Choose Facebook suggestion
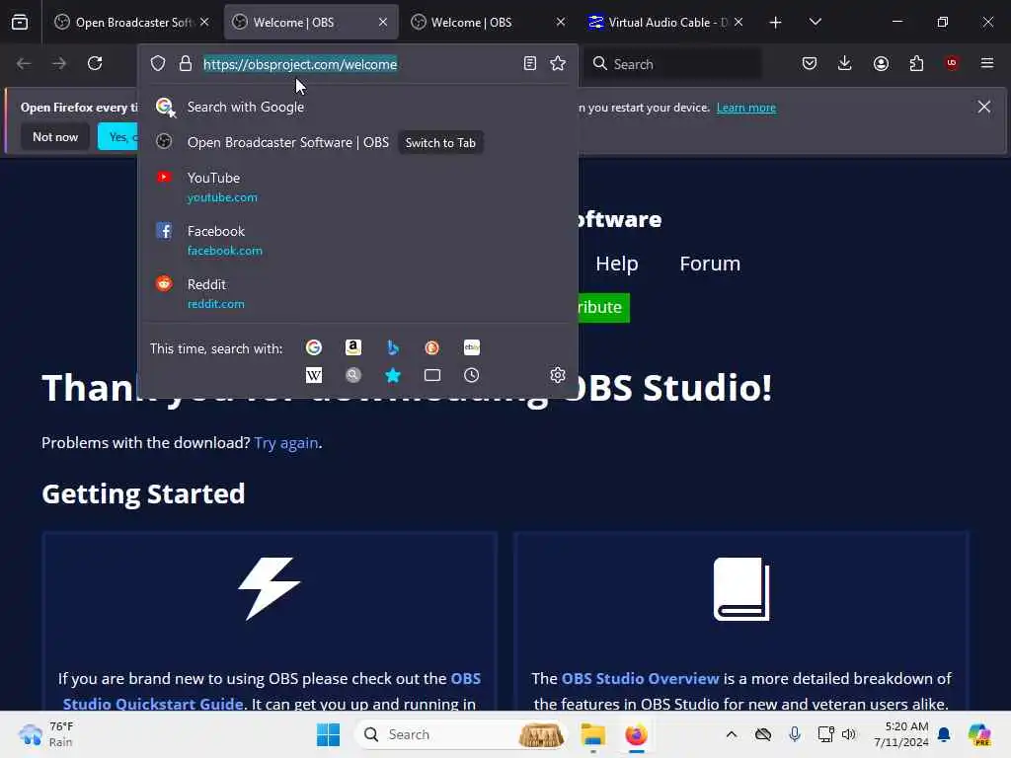The height and width of the screenshot is (758, 1011). tap(357, 241)
